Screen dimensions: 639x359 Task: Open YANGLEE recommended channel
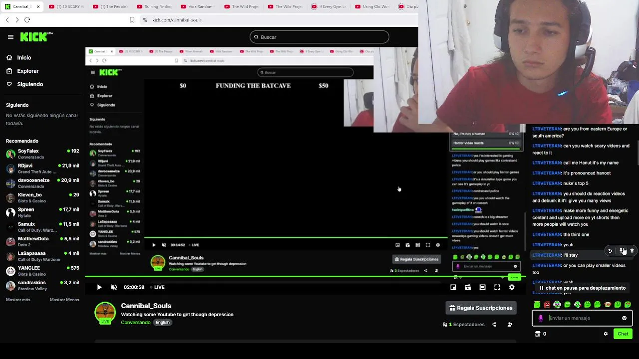pyautogui.click(x=42, y=271)
